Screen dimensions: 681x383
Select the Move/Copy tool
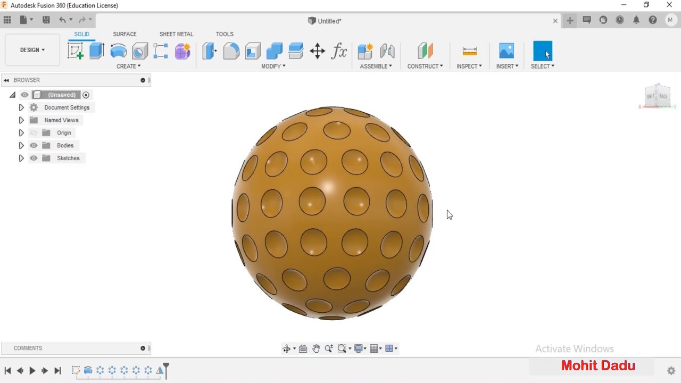pos(318,51)
